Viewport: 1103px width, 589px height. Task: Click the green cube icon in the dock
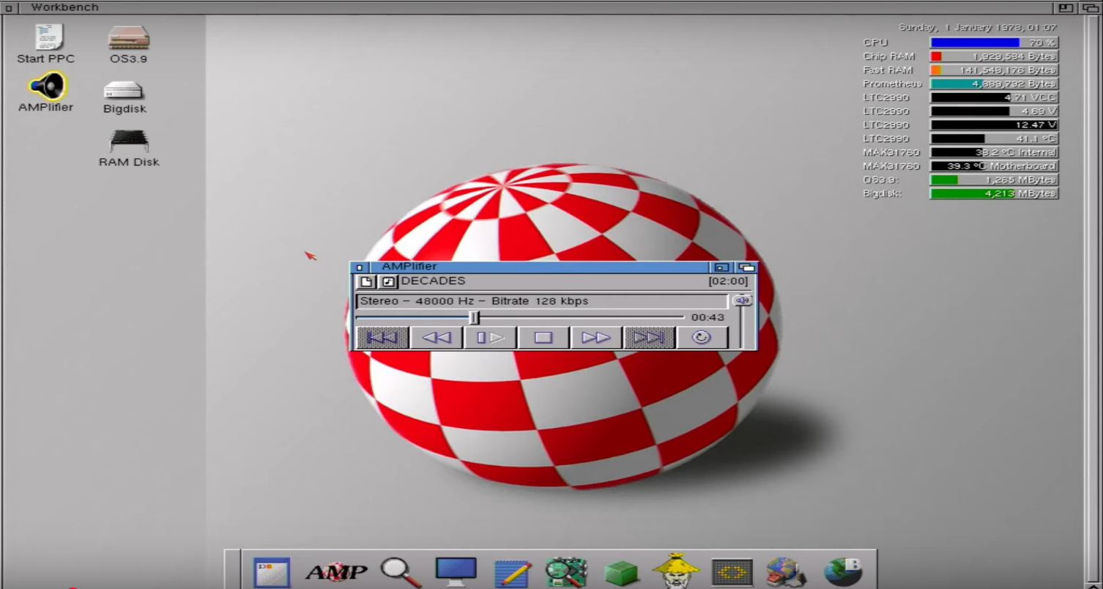pyautogui.click(x=620, y=571)
